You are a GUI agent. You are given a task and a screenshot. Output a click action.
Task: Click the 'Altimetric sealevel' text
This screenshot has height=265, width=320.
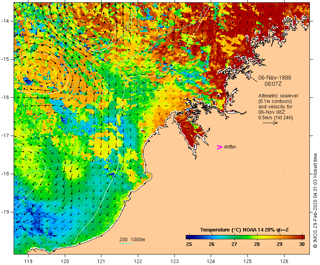pos(278,96)
